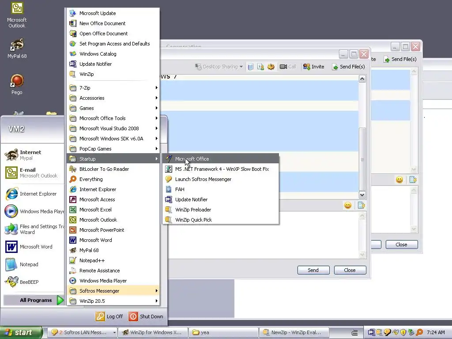Click Shut Down button
Image resolution: width=452 pixels, height=339 pixels.
click(146, 316)
